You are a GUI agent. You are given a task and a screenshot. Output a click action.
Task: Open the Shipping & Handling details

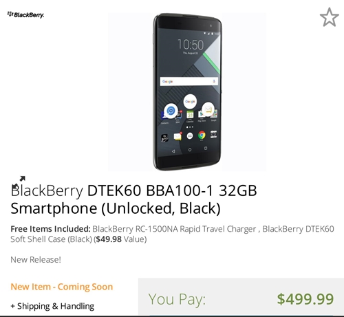(x=52, y=306)
